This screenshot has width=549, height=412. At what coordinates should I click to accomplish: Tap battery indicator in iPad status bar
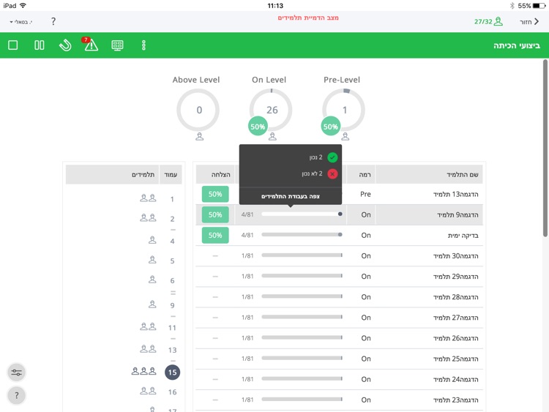point(539,6)
